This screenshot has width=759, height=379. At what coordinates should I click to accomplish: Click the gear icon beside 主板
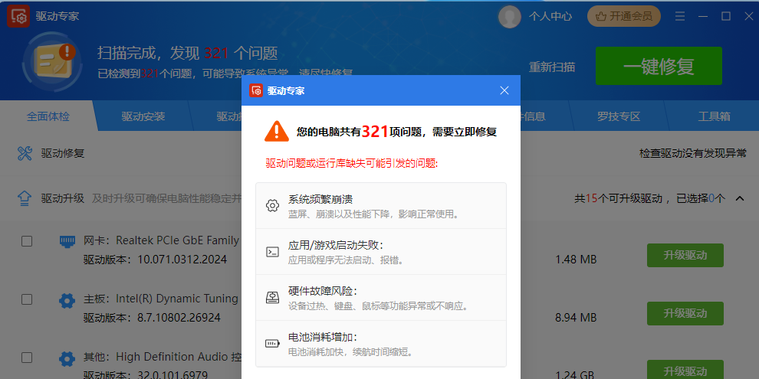point(67,301)
